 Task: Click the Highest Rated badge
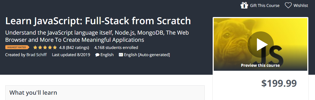pyautogui.click(x=17, y=47)
